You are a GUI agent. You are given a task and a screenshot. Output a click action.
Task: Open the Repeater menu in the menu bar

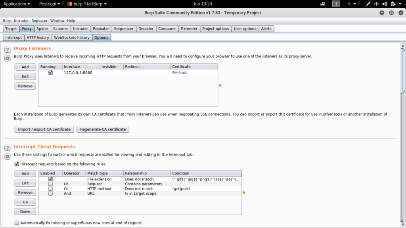coord(39,21)
